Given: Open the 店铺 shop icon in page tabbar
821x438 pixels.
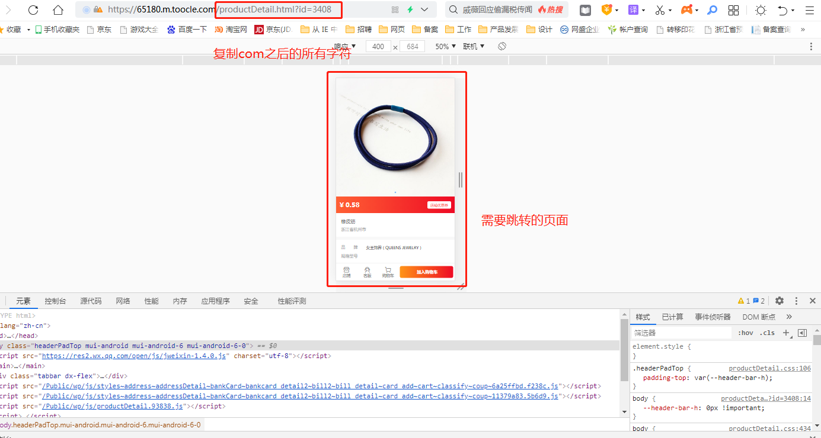Looking at the screenshot, I should point(347,272).
